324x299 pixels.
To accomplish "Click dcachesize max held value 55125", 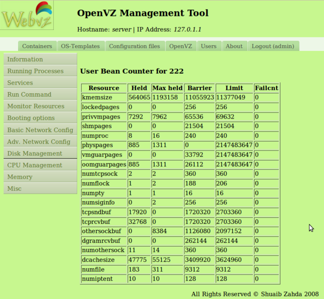I will 167,260.
